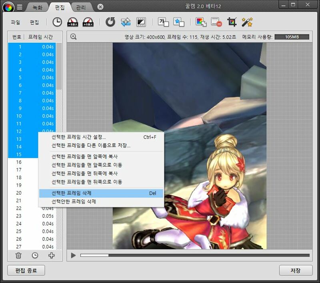Play the animation preview

[x=73, y=255]
